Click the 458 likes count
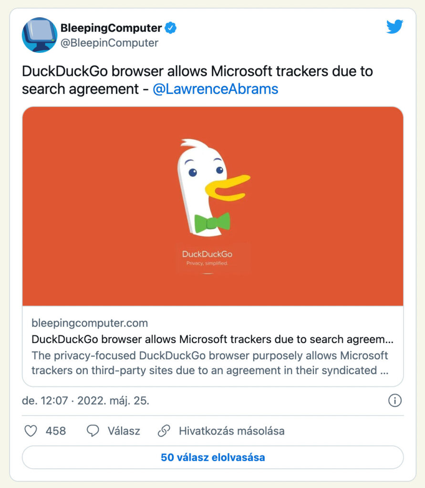 click(56, 431)
